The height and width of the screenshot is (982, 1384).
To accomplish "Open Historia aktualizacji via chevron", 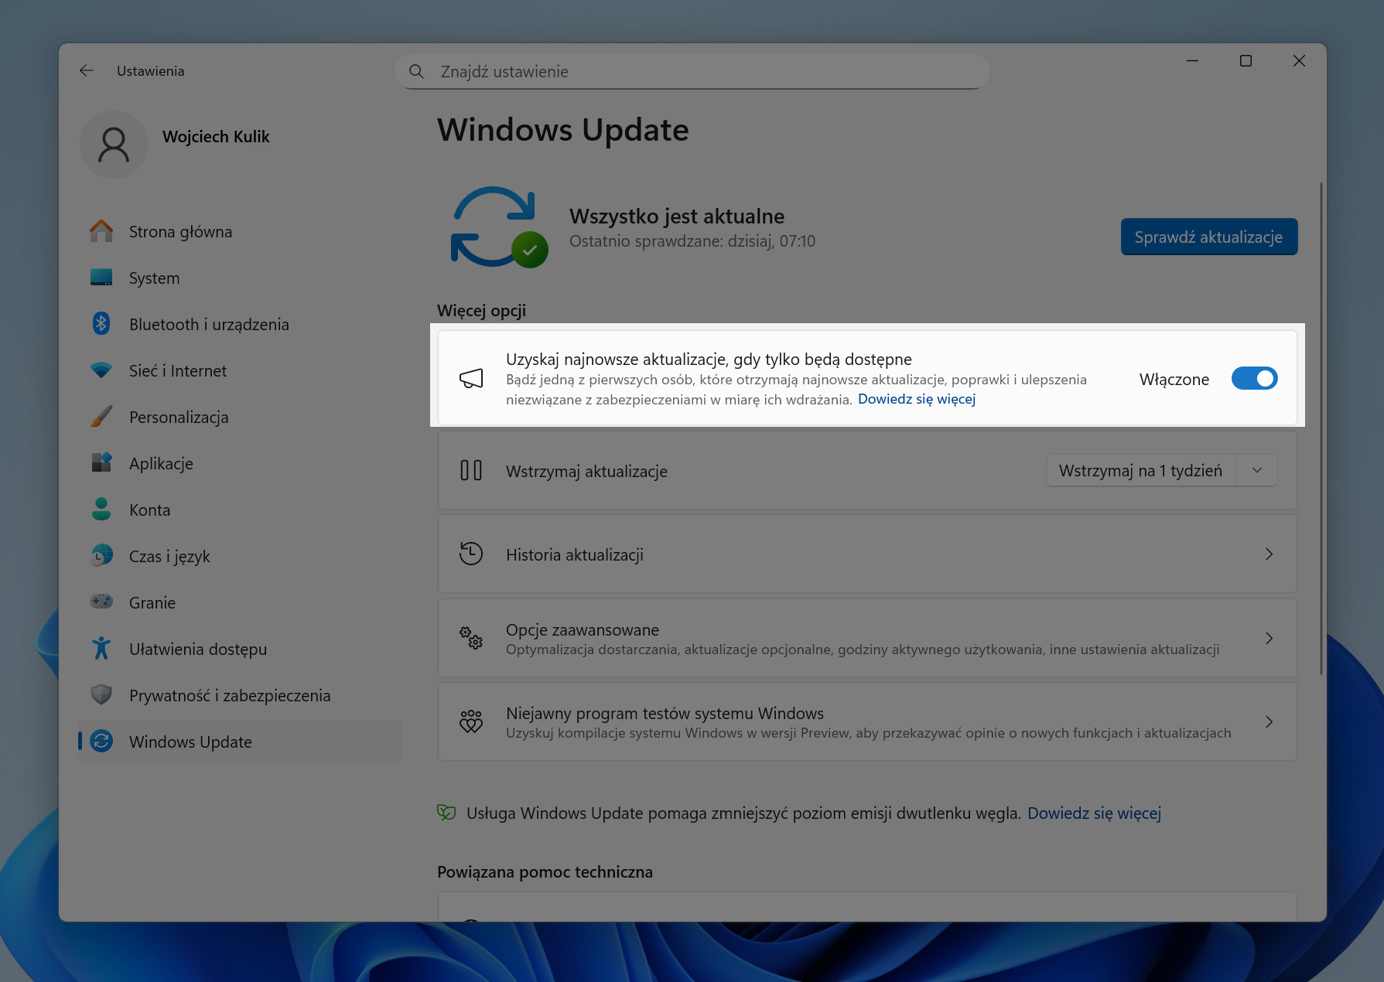I will [x=1269, y=554].
